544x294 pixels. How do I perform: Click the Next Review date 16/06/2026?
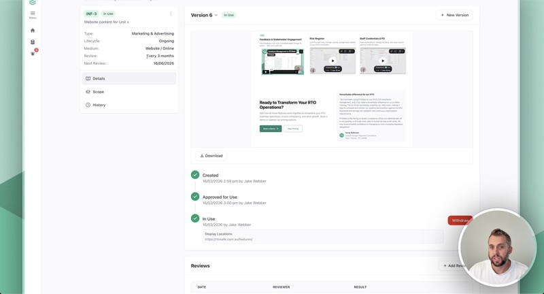[x=164, y=63]
